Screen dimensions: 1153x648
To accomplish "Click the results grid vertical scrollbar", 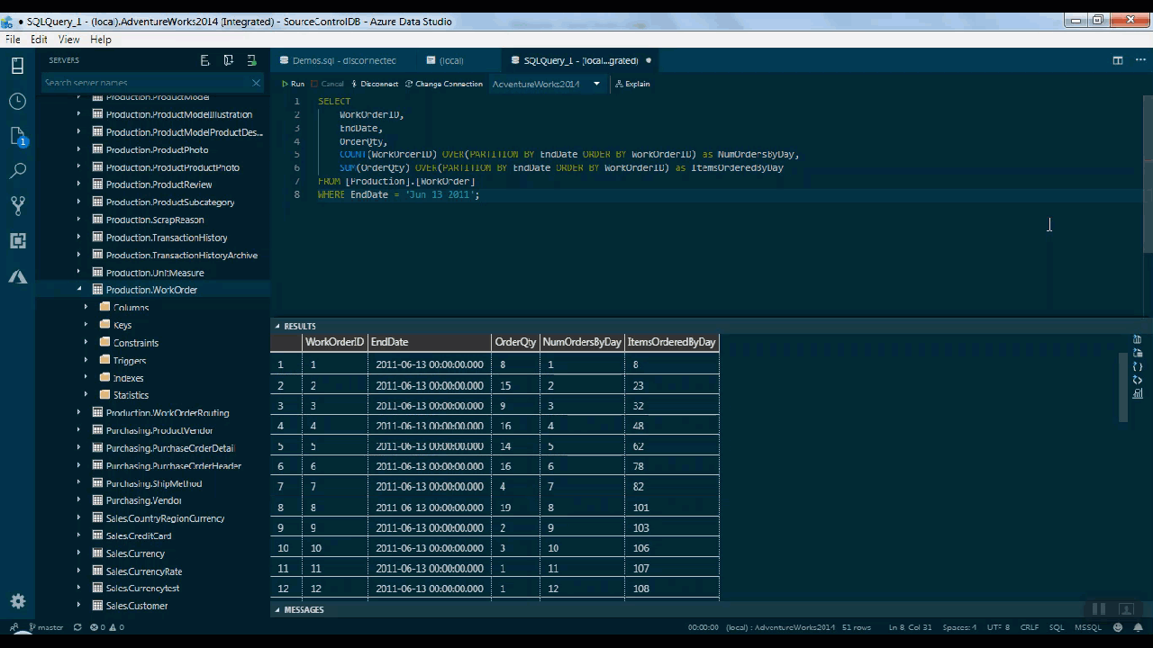I will click(x=1122, y=387).
